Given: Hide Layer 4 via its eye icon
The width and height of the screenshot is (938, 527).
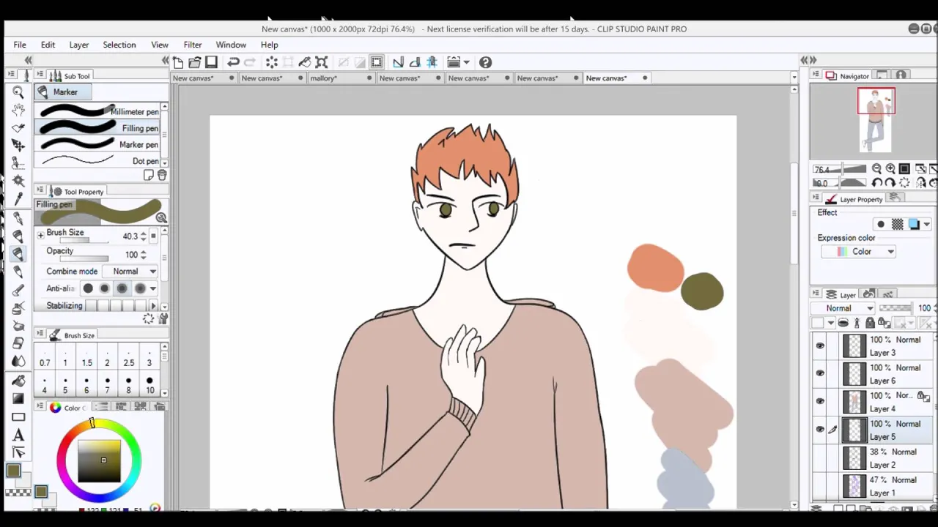Looking at the screenshot, I should [x=820, y=402].
